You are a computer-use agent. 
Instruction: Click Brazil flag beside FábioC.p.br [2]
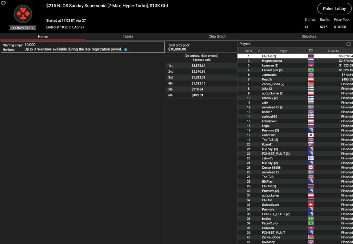point(311,70)
